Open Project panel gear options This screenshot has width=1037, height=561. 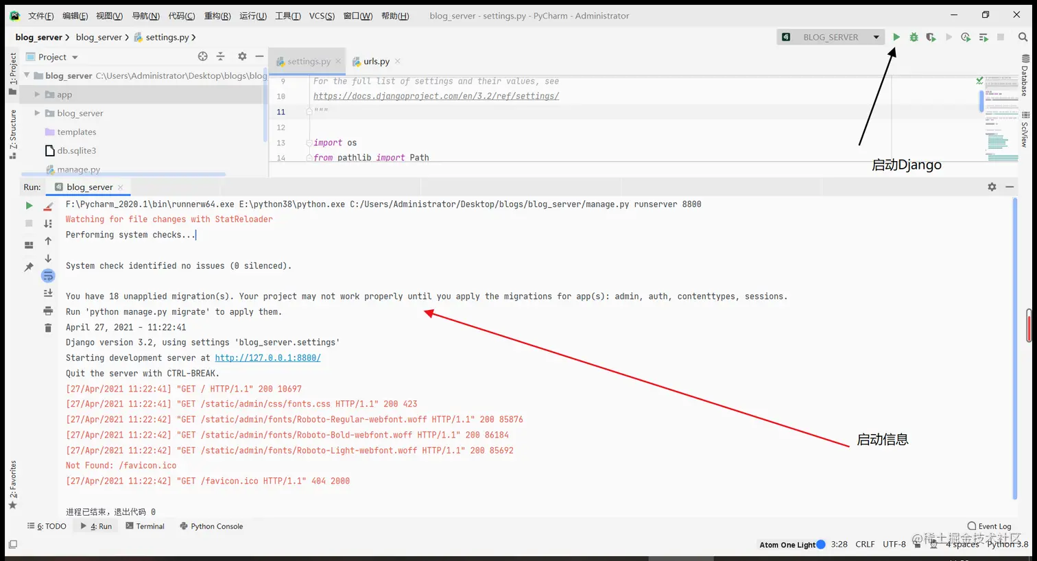242,56
